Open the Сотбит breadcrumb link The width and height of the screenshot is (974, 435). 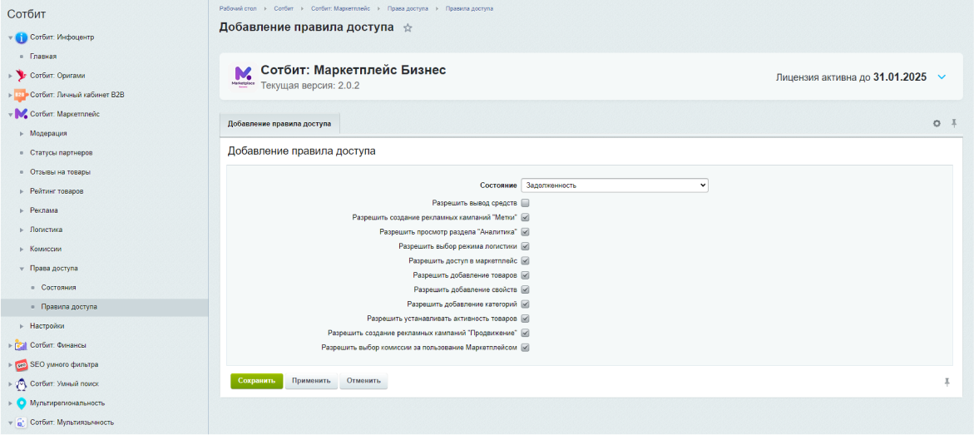coord(284,8)
